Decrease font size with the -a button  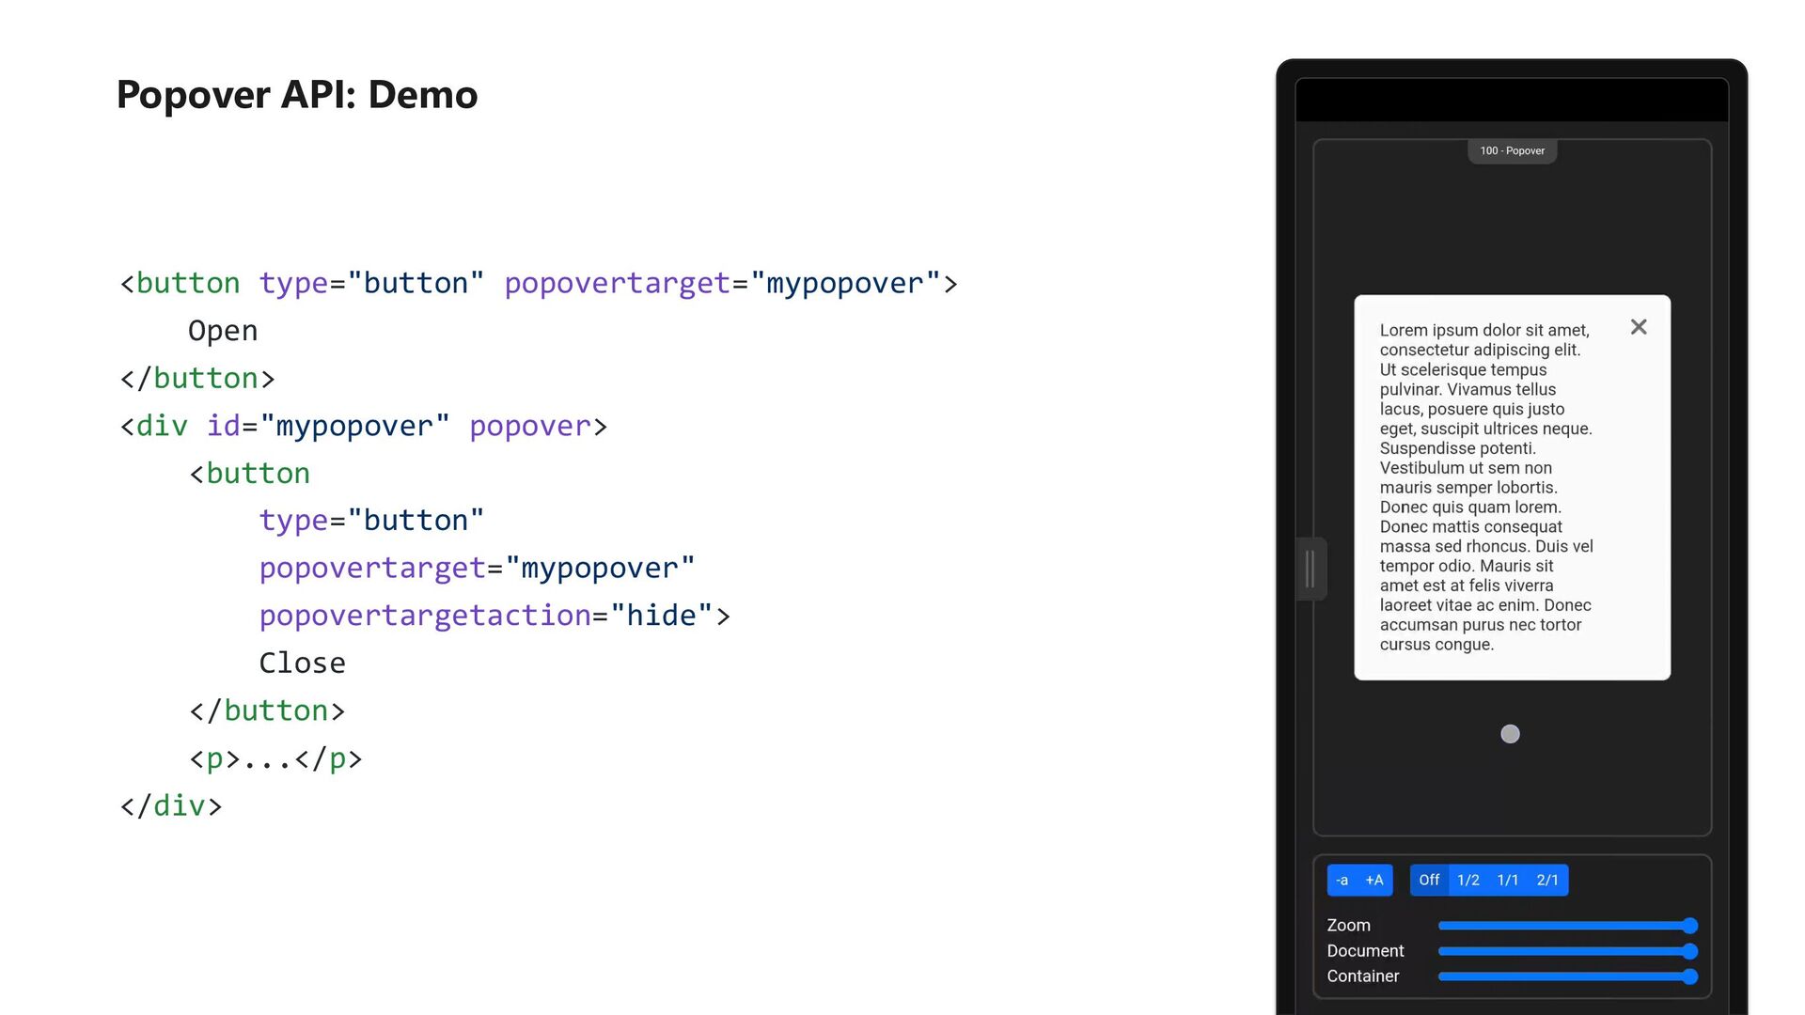[x=1342, y=881]
